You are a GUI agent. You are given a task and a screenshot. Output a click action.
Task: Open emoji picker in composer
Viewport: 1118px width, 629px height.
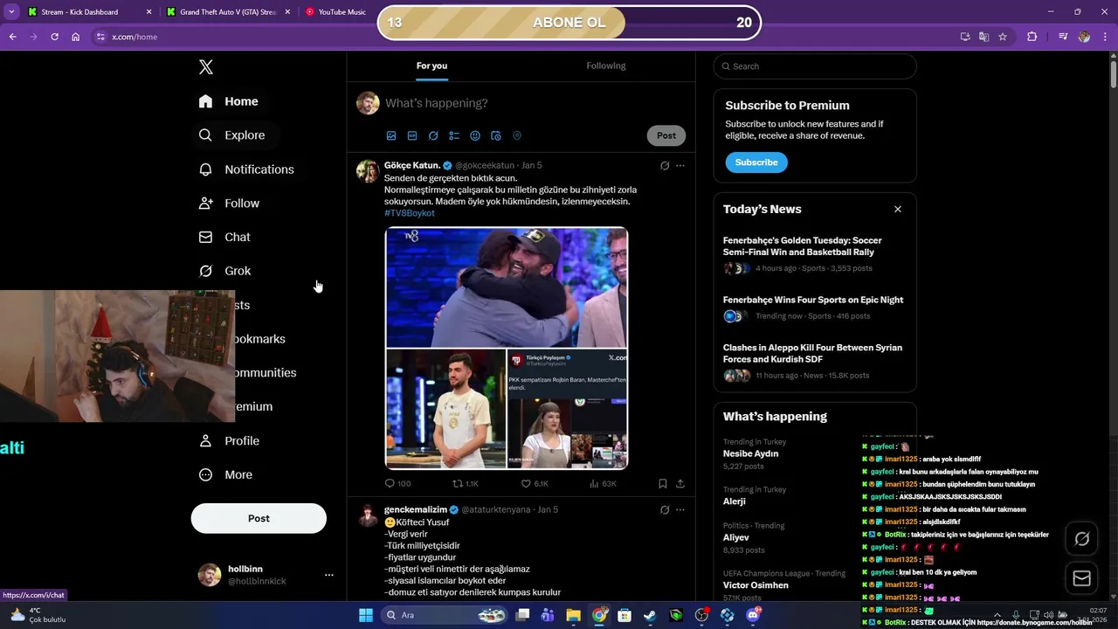point(475,136)
